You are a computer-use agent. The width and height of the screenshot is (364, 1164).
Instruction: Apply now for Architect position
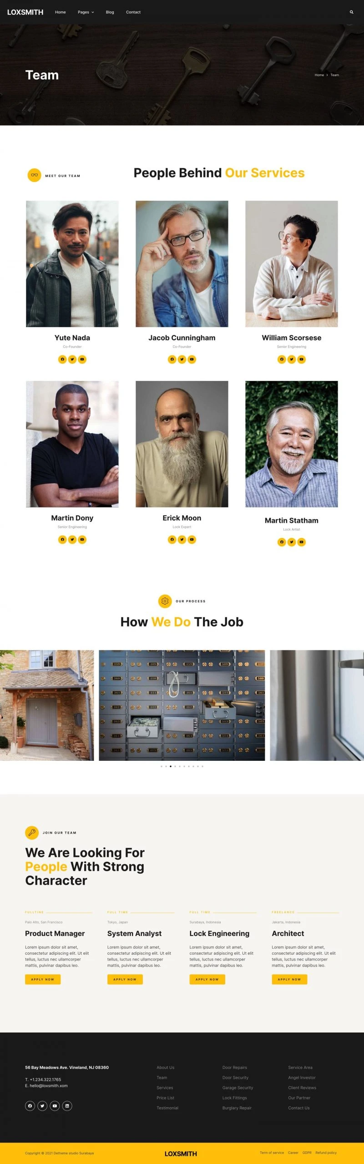(289, 979)
